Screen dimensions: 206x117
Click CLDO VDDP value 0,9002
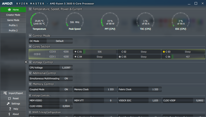[x=200, y=101]
